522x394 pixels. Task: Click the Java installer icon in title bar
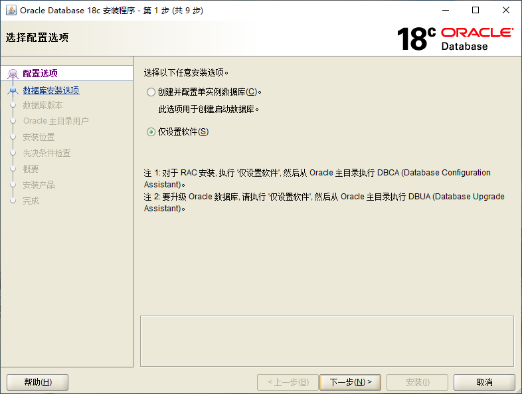point(11,11)
